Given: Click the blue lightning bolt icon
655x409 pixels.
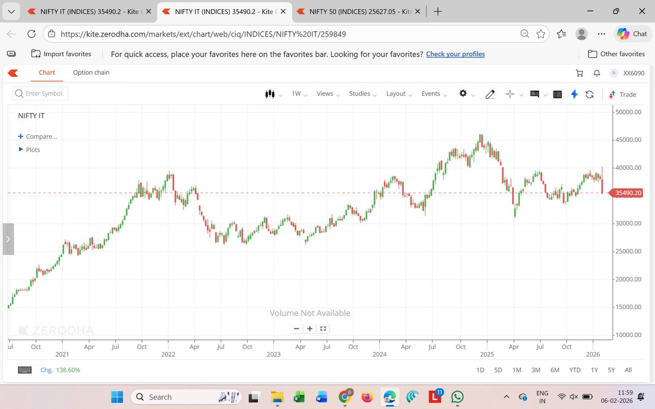Looking at the screenshot, I should [574, 94].
